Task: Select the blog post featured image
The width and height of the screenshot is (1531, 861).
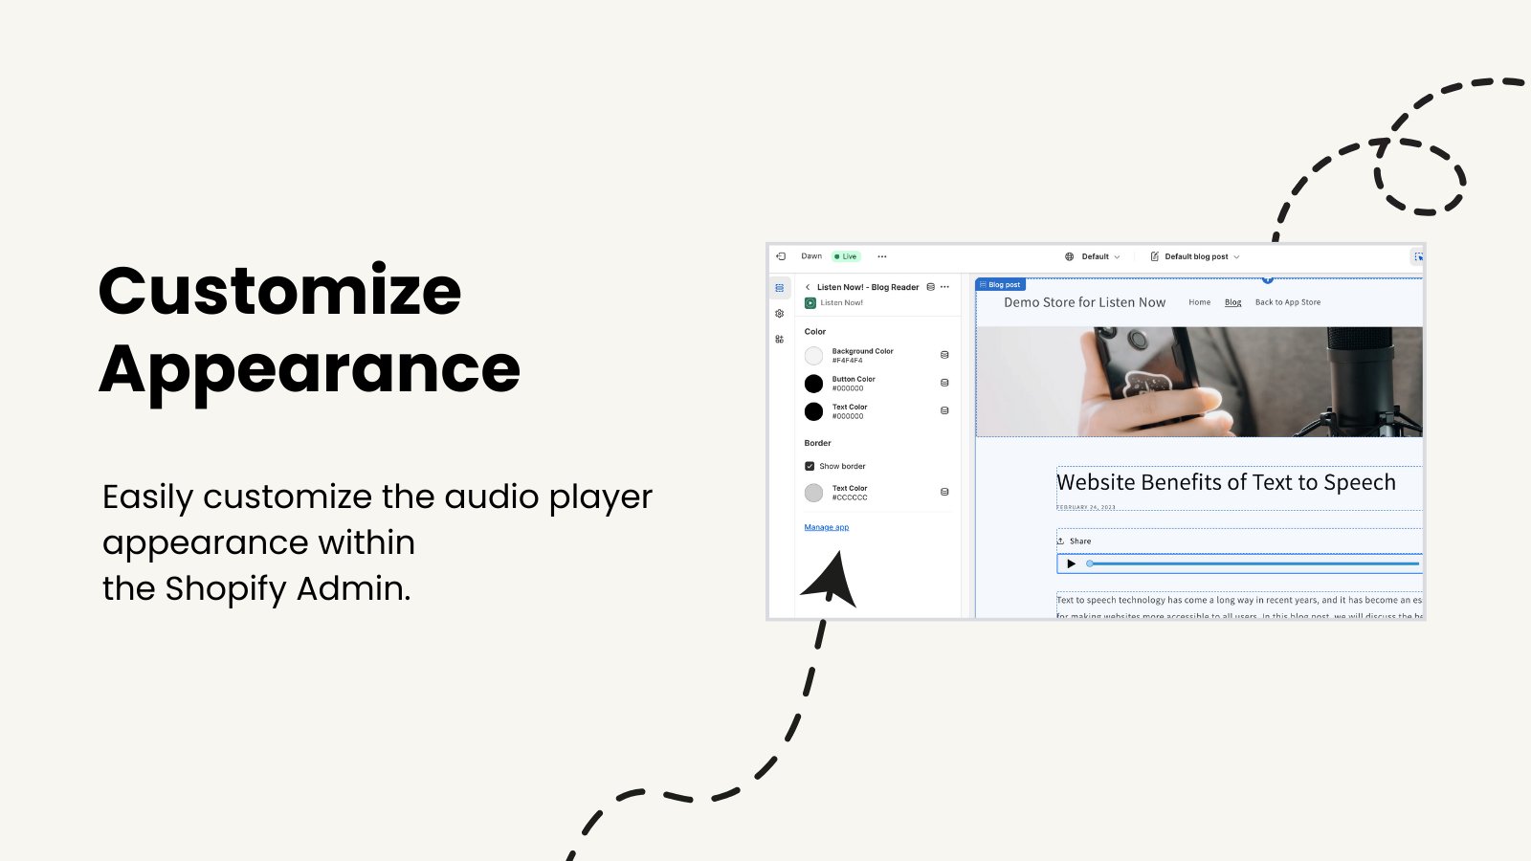Action: (x=1199, y=382)
